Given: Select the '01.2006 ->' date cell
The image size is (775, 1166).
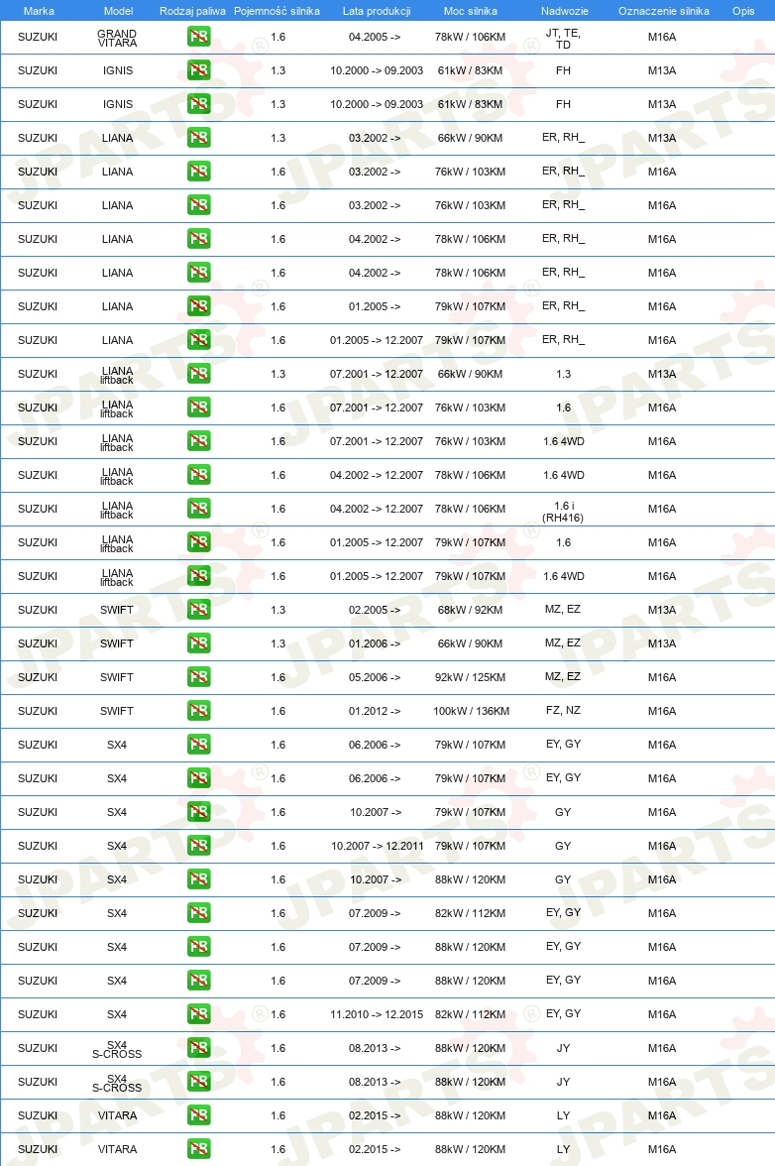Looking at the screenshot, I should click(375, 643).
